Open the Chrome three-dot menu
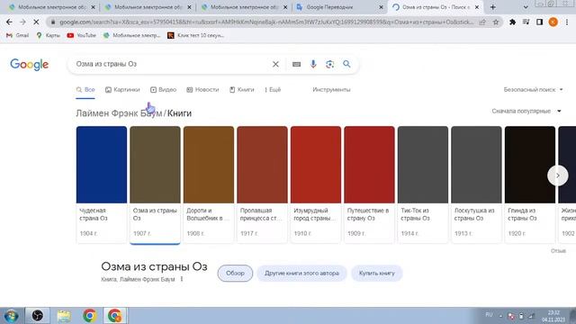The image size is (576, 324). click(x=567, y=22)
